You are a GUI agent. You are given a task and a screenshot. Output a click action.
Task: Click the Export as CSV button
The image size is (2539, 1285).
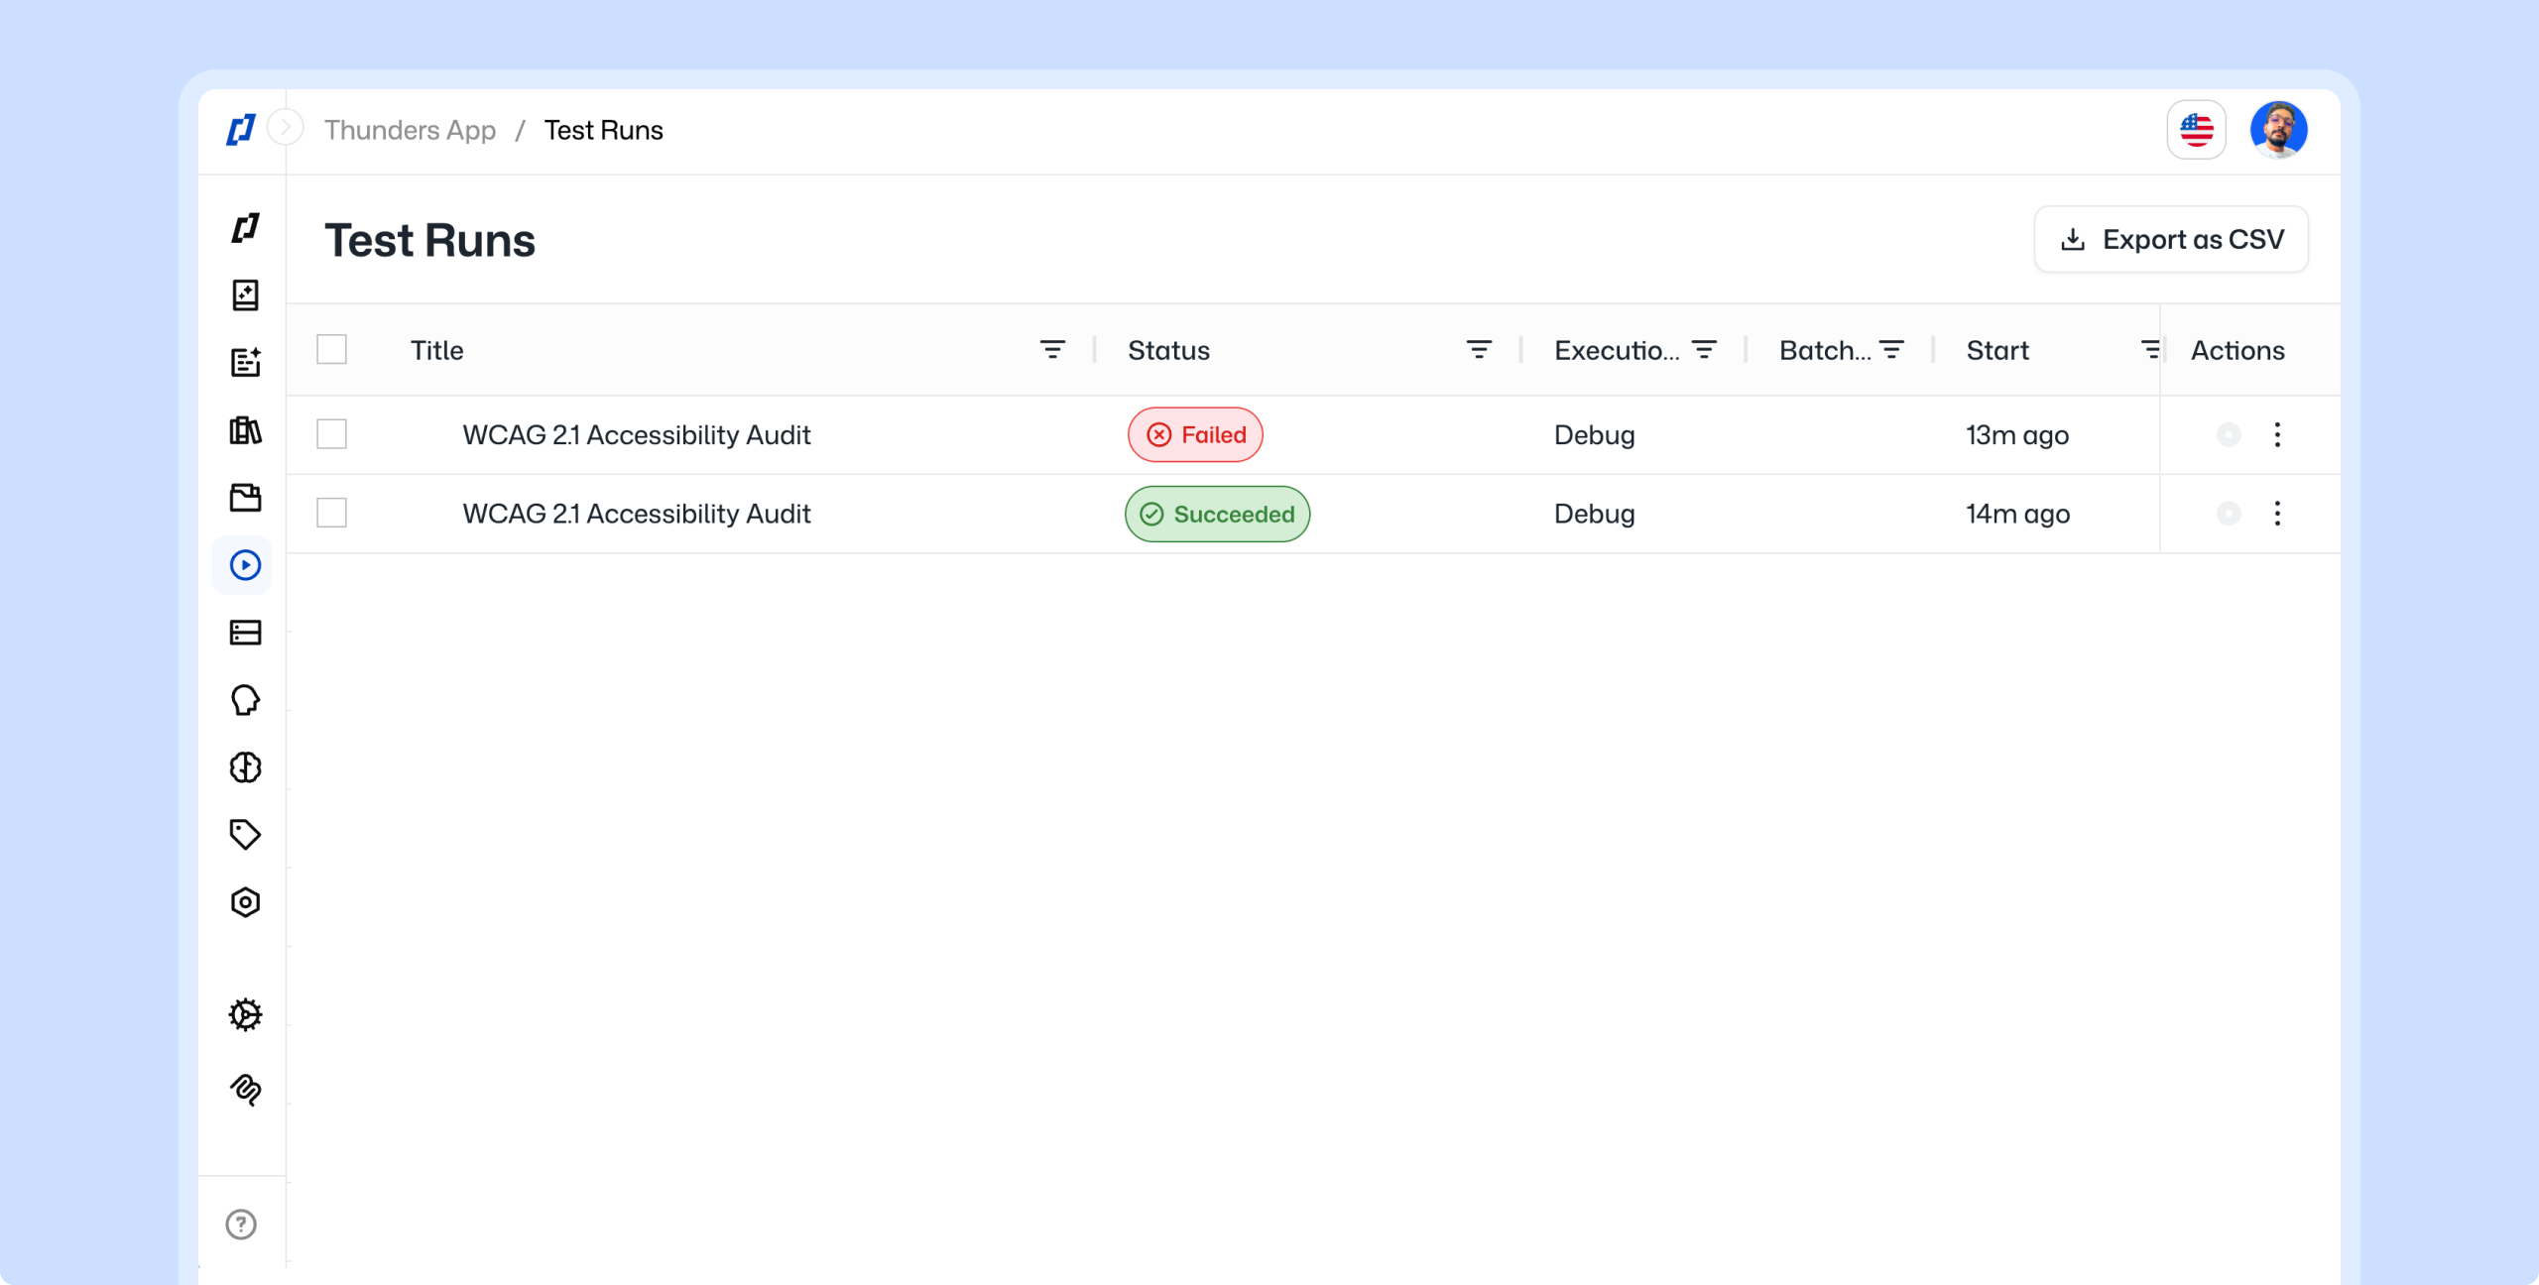[2171, 239]
